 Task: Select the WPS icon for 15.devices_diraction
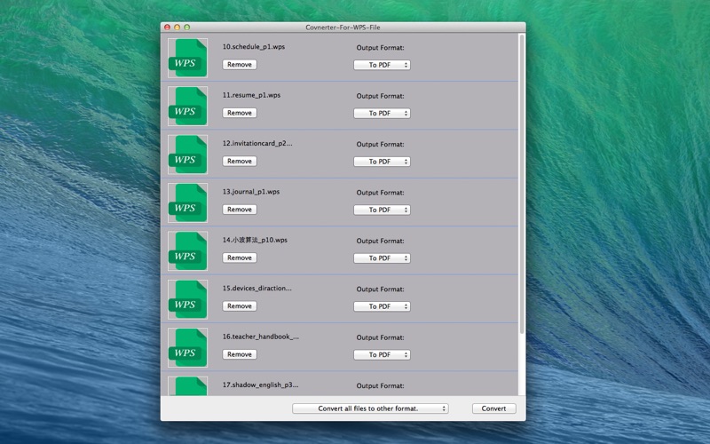click(x=188, y=299)
